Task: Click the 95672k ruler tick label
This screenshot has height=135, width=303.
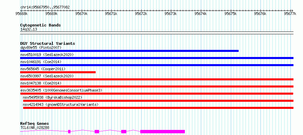Action: [141, 14]
